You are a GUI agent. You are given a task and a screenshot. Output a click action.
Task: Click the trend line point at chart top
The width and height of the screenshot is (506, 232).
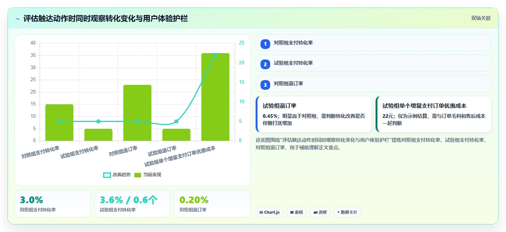[215, 55]
